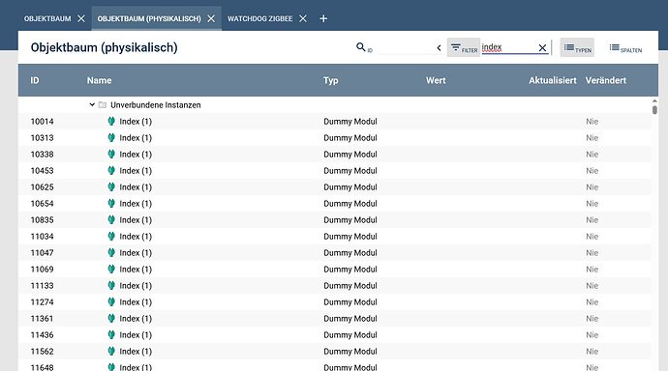This screenshot has width=668, height=371.
Task: Clear the index filter text
Action: tap(542, 48)
